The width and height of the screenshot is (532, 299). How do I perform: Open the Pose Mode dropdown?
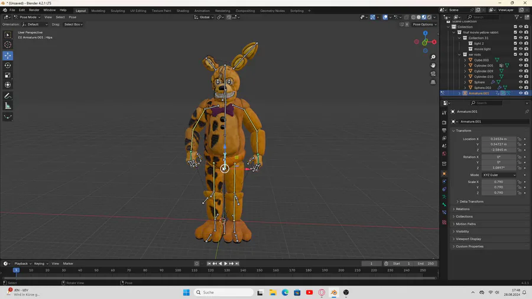27,17
